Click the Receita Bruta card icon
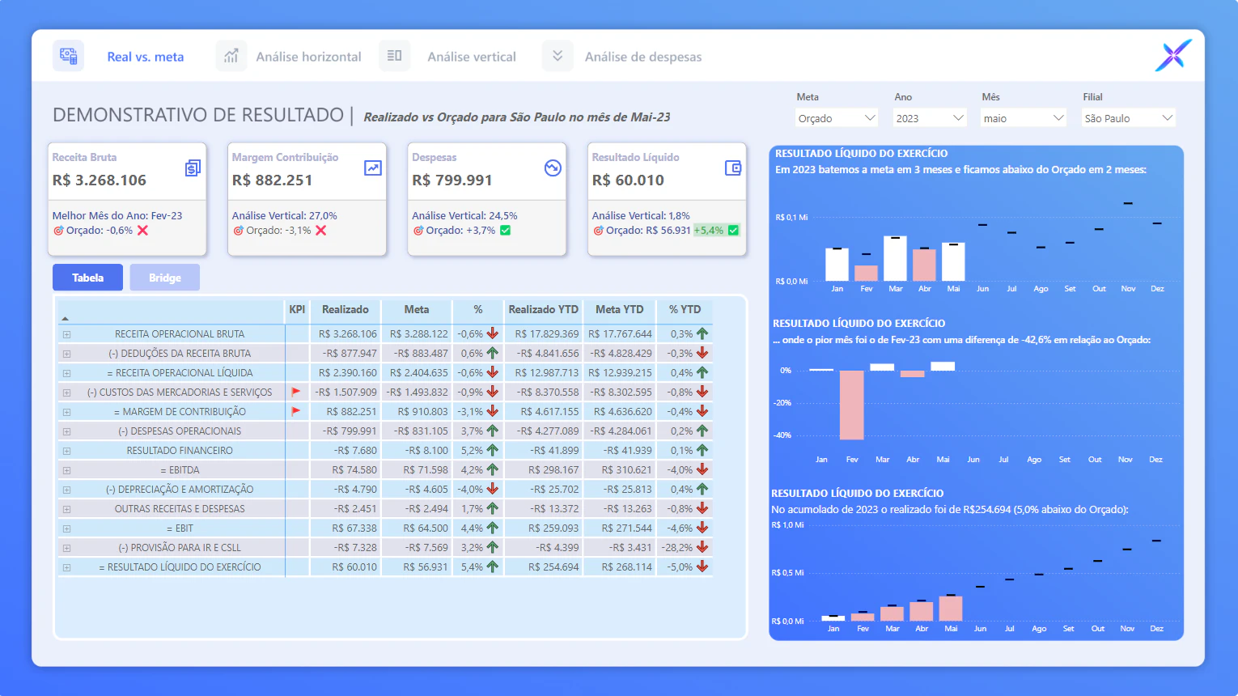Screen dimensions: 1238x696 (x=193, y=168)
